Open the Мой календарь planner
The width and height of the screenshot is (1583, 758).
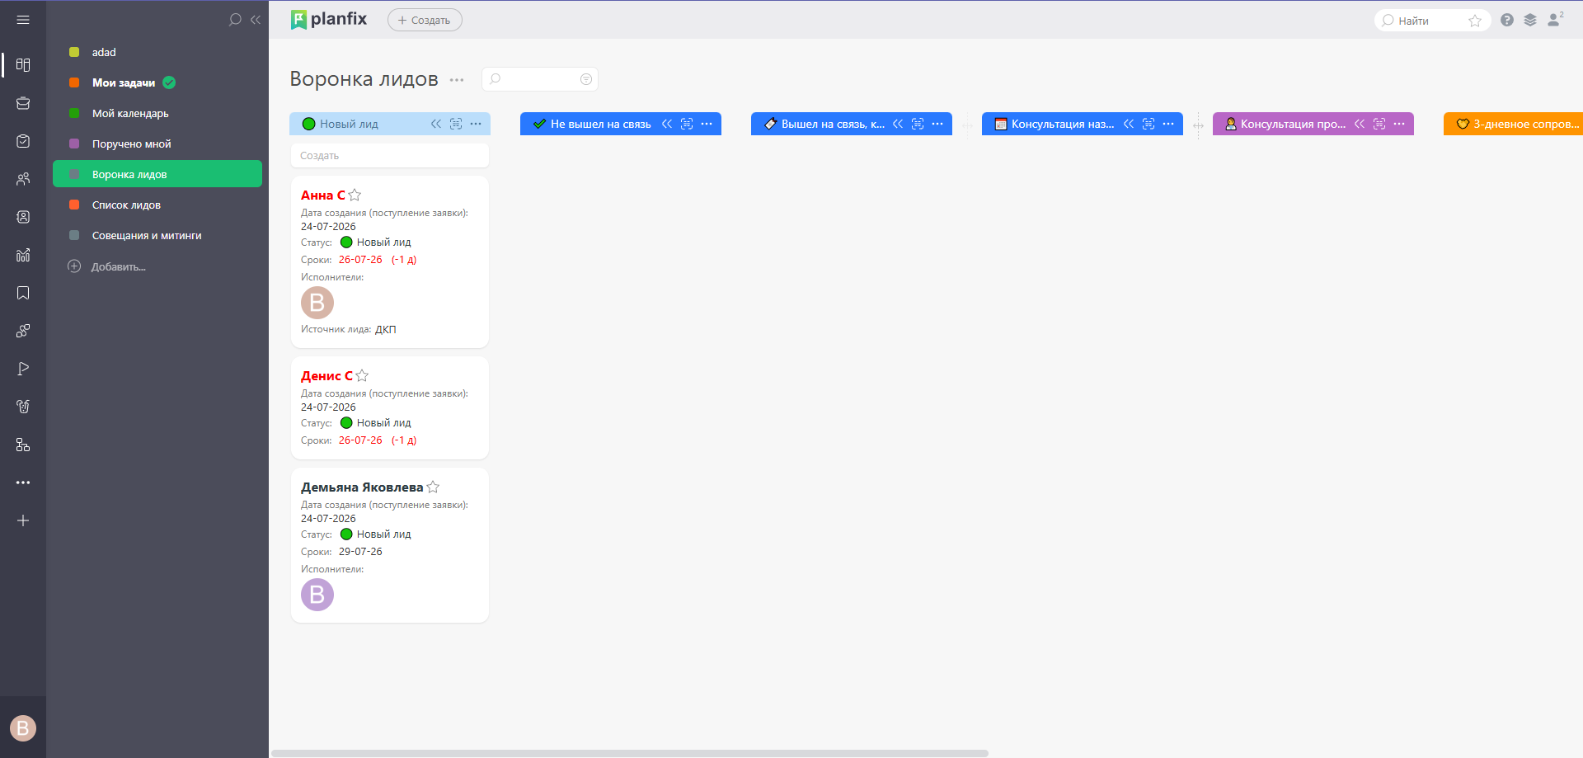(157, 113)
